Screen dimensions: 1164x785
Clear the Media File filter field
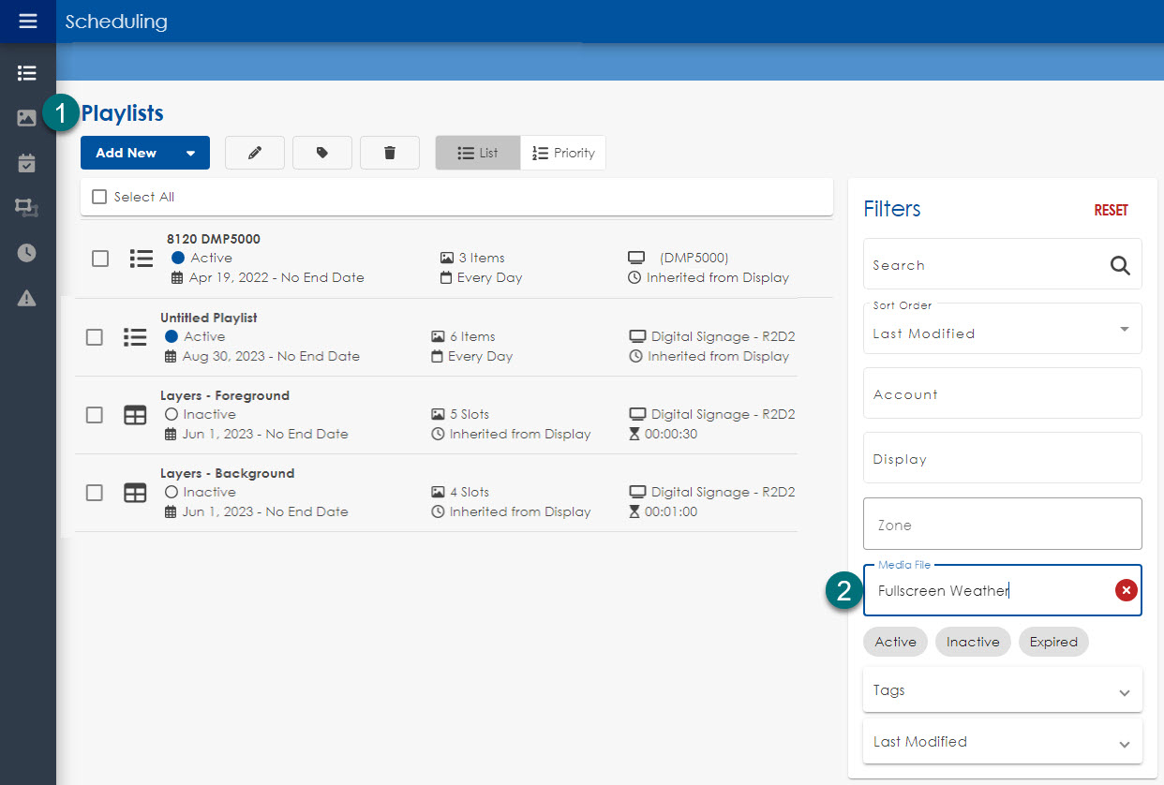click(x=1126, y=590)
